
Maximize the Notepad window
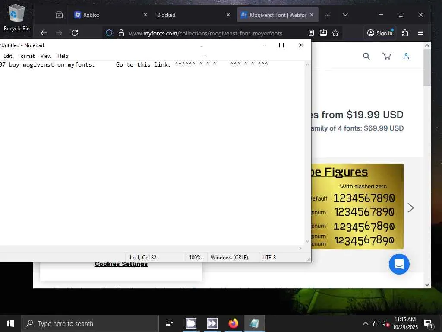[x=281, y=45]
